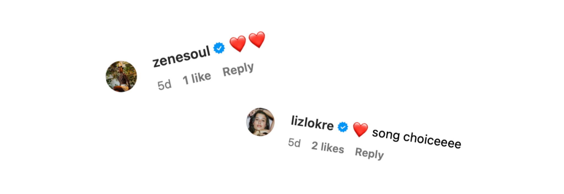This screenshot has width=564, height=194.
Task: Open lizlokre's profile picture
Action: [x=260, y=122]
